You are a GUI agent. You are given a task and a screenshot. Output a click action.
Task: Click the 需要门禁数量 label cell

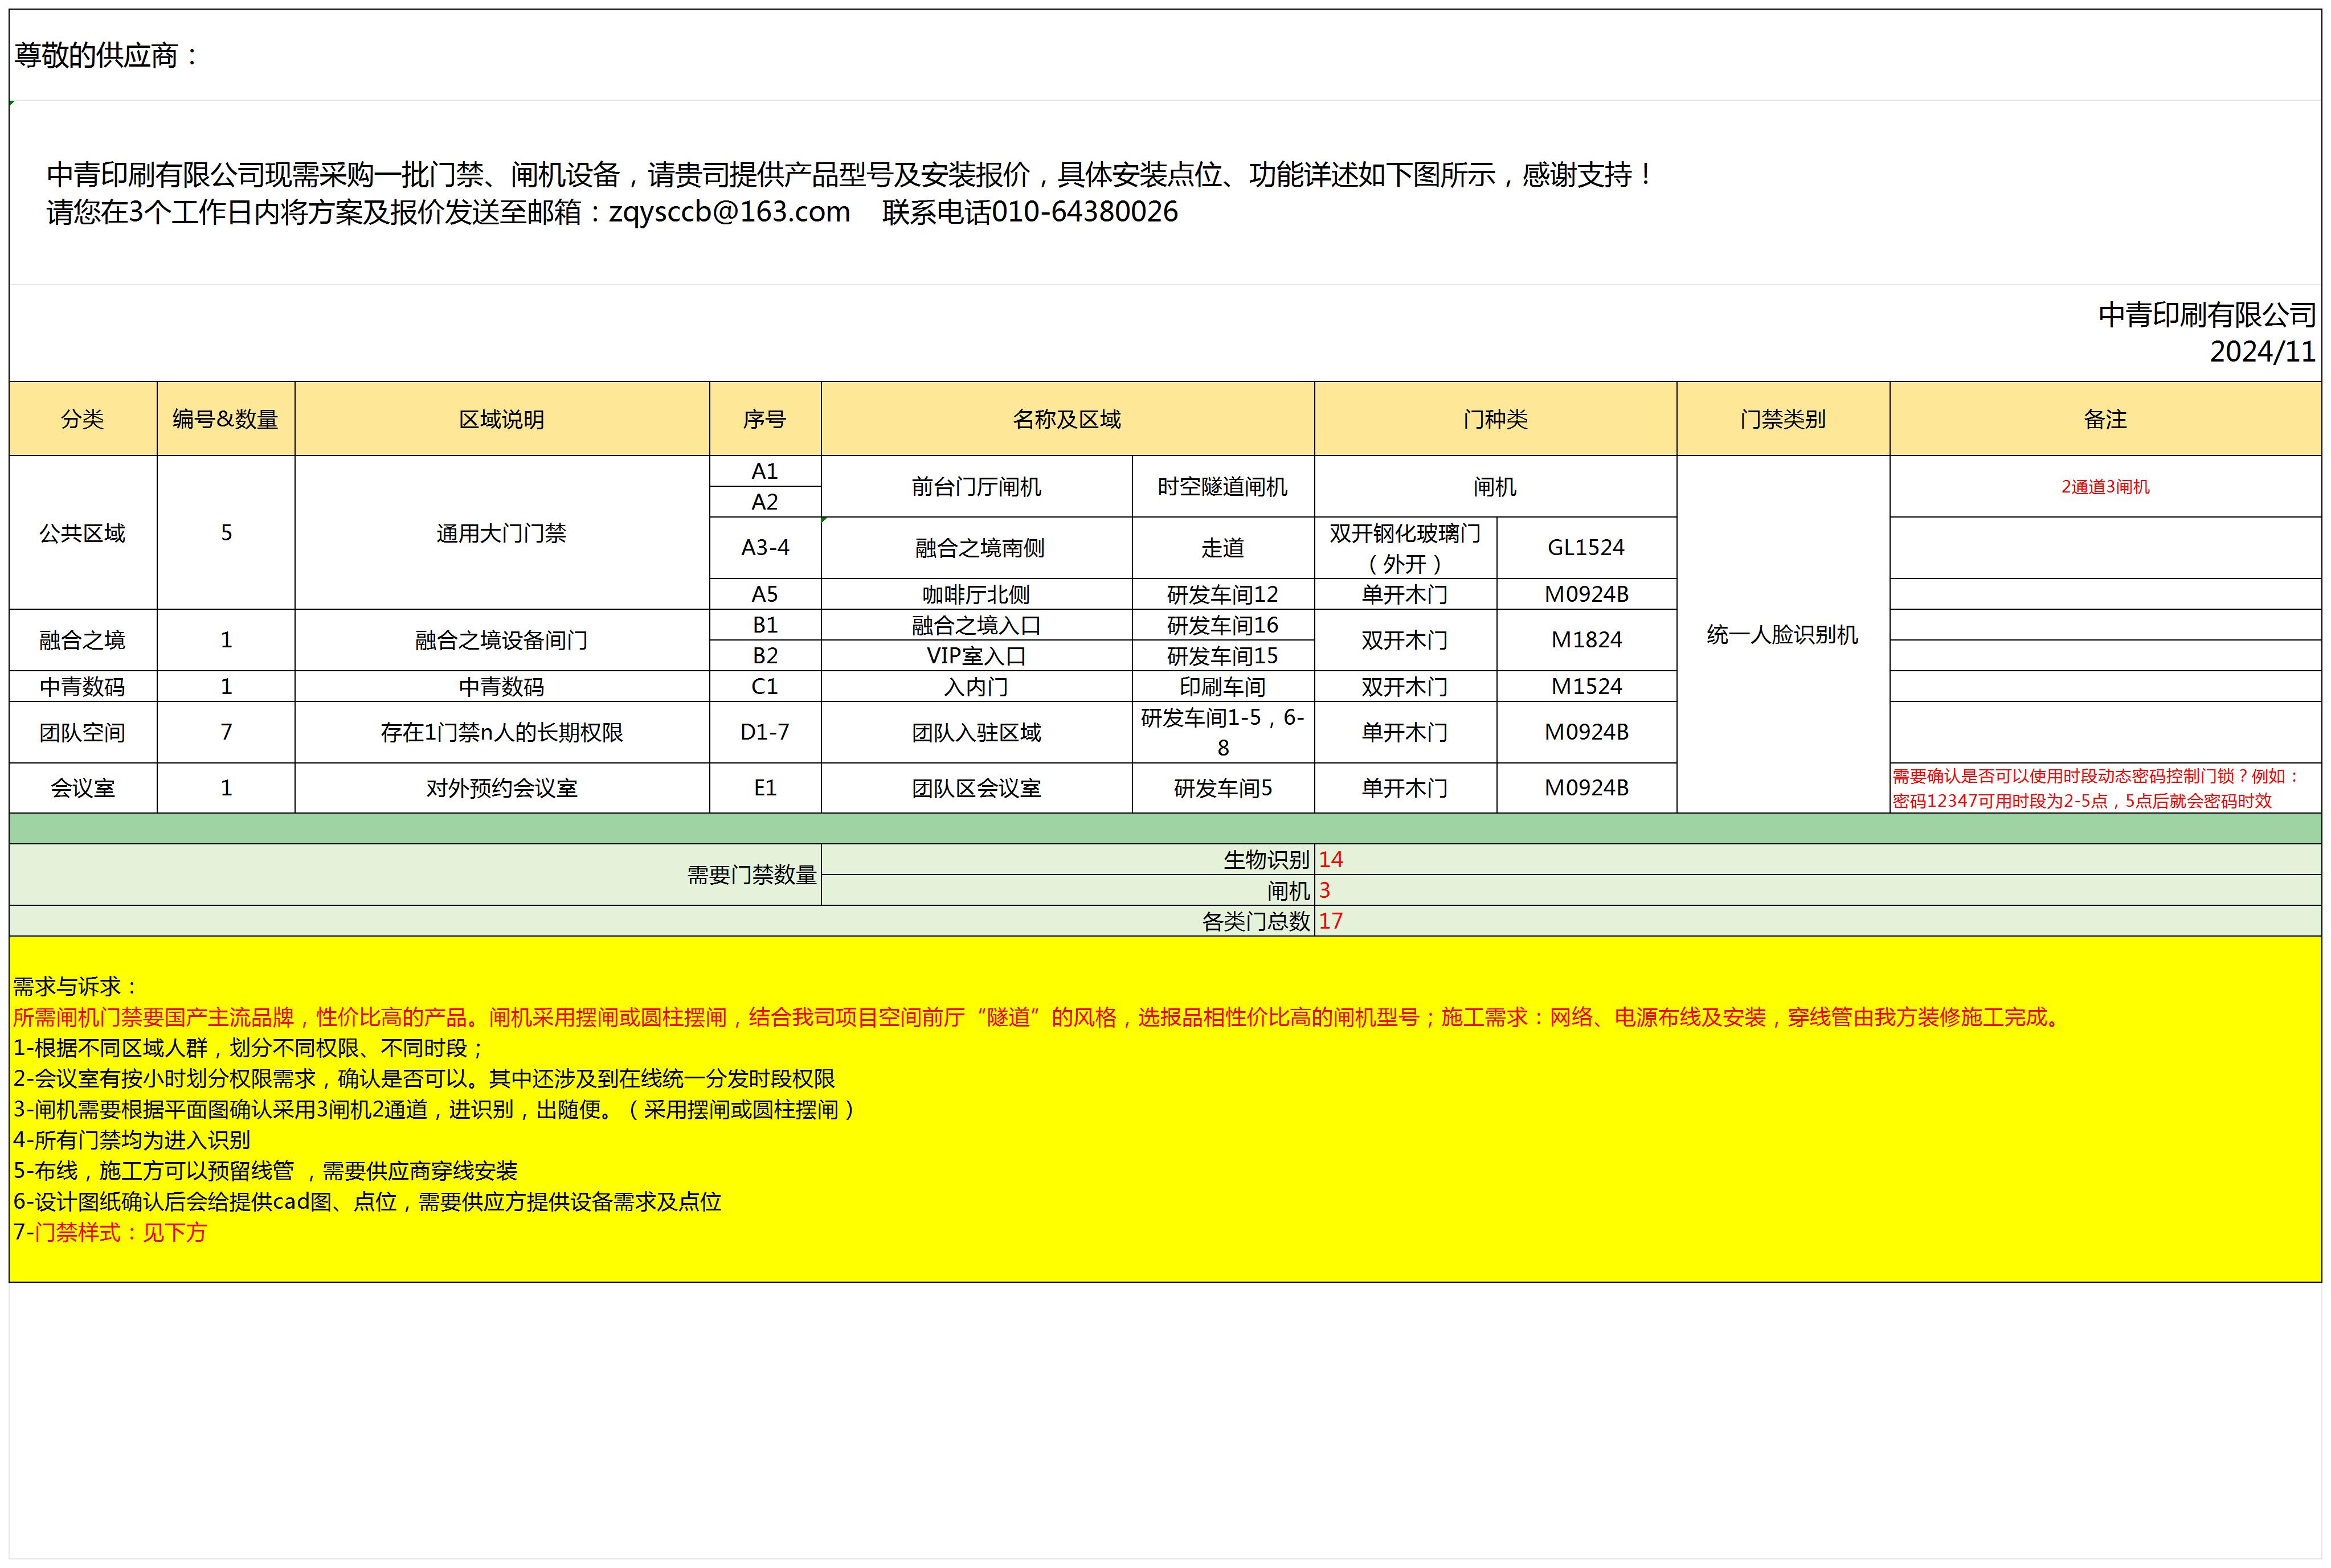(415, 875)
